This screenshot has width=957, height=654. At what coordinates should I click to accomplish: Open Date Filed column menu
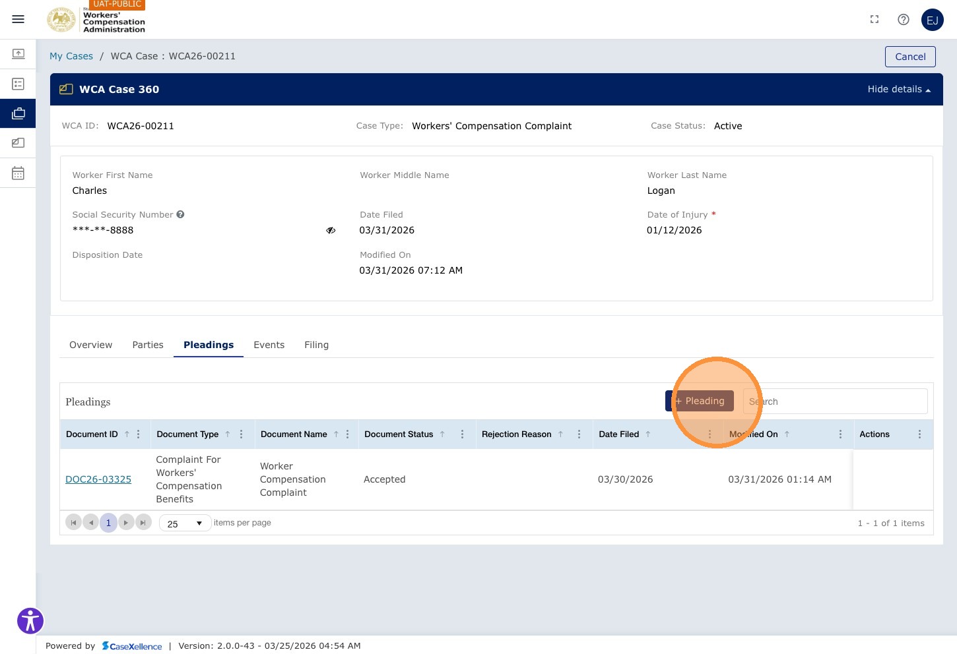(x=709, y=434)
